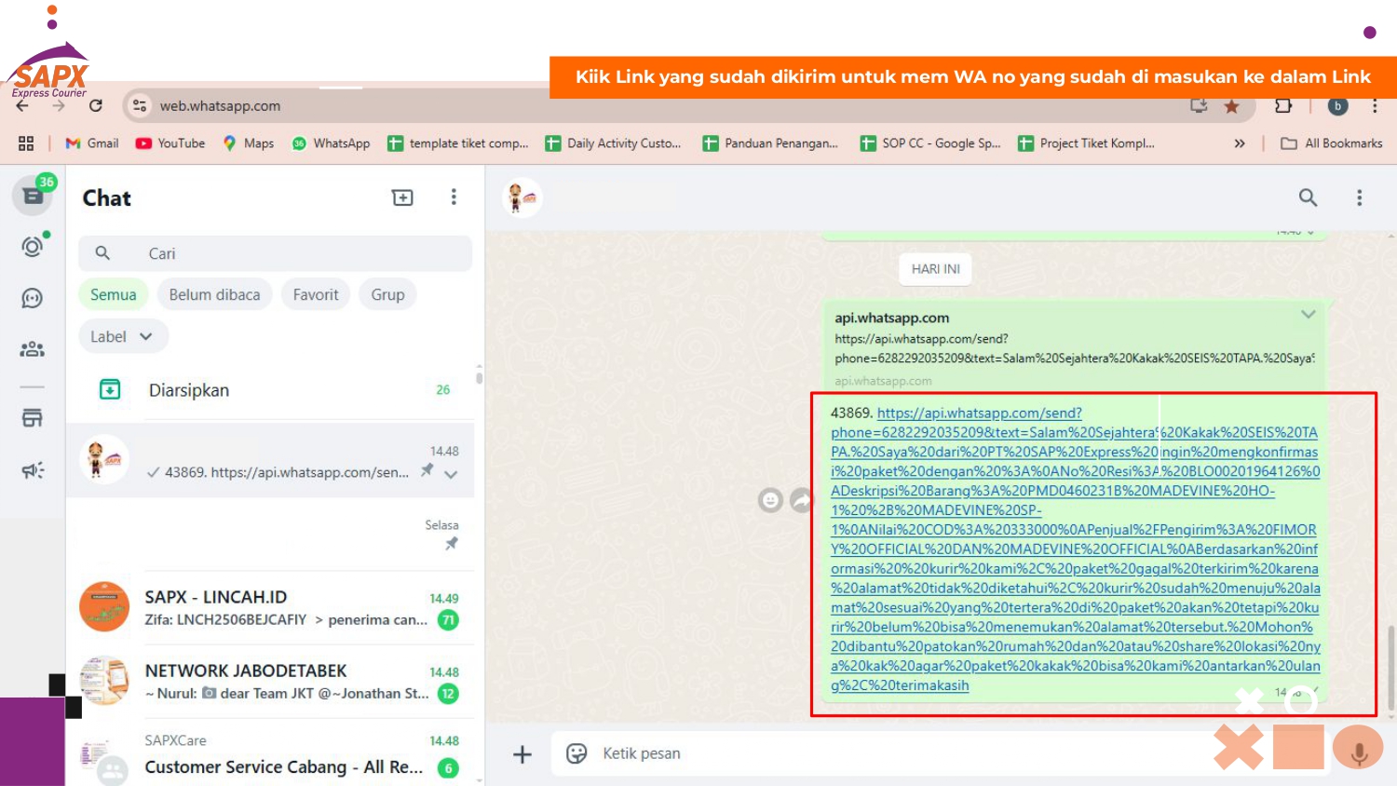Open the Chrome profile avatar

tap(1337, 105)
